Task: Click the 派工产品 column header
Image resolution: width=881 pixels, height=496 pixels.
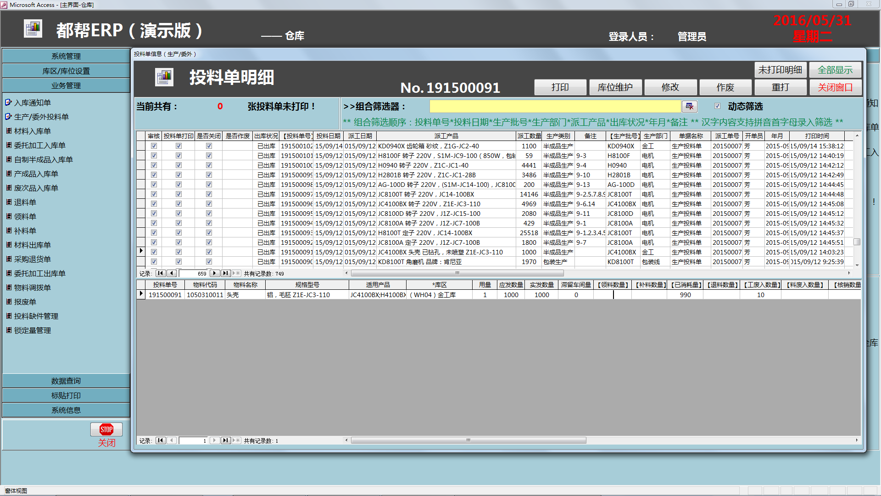Action: pyautogui.click(x=446, y=136)
